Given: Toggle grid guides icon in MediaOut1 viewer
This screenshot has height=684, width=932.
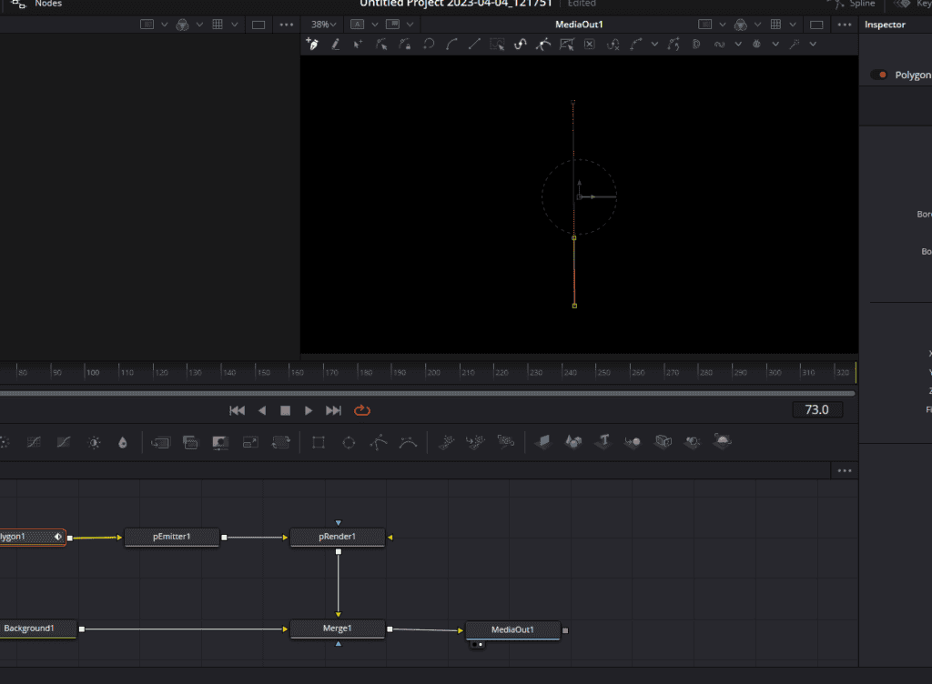Looking at the screenshot, I should [775, 25].
